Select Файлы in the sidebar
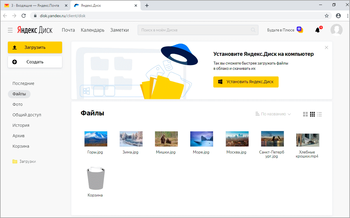 tap(19, 94)
